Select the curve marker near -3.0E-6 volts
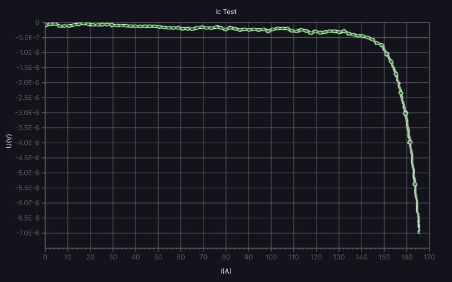The image size is (452, 282). click(x=405, y=113)
